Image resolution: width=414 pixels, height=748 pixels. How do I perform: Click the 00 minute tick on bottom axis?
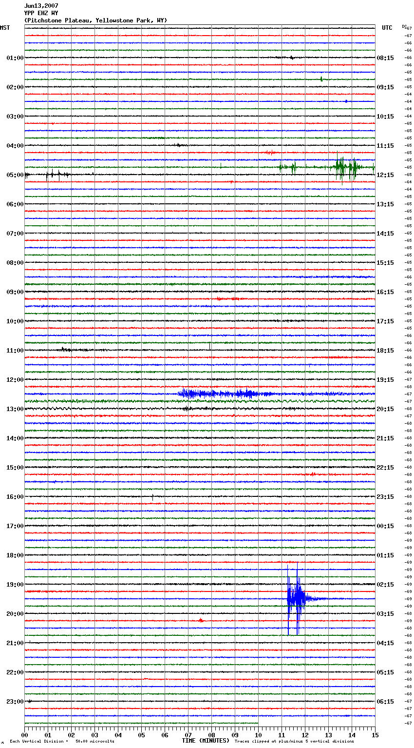point(24,735)
